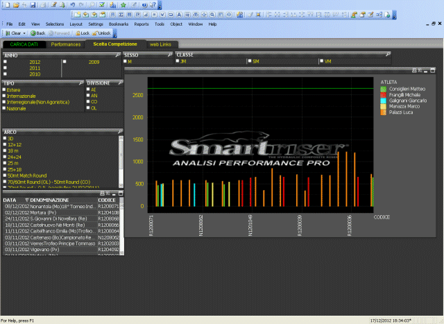
Task: Open design toolbar options arrow
Action: 395,15
